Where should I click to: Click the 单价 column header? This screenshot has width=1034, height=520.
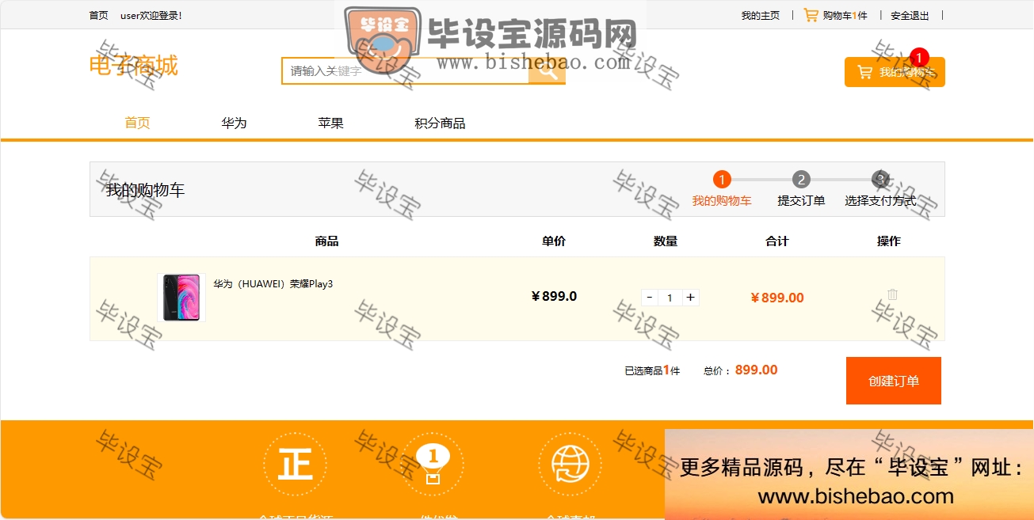tap(554, 241)
